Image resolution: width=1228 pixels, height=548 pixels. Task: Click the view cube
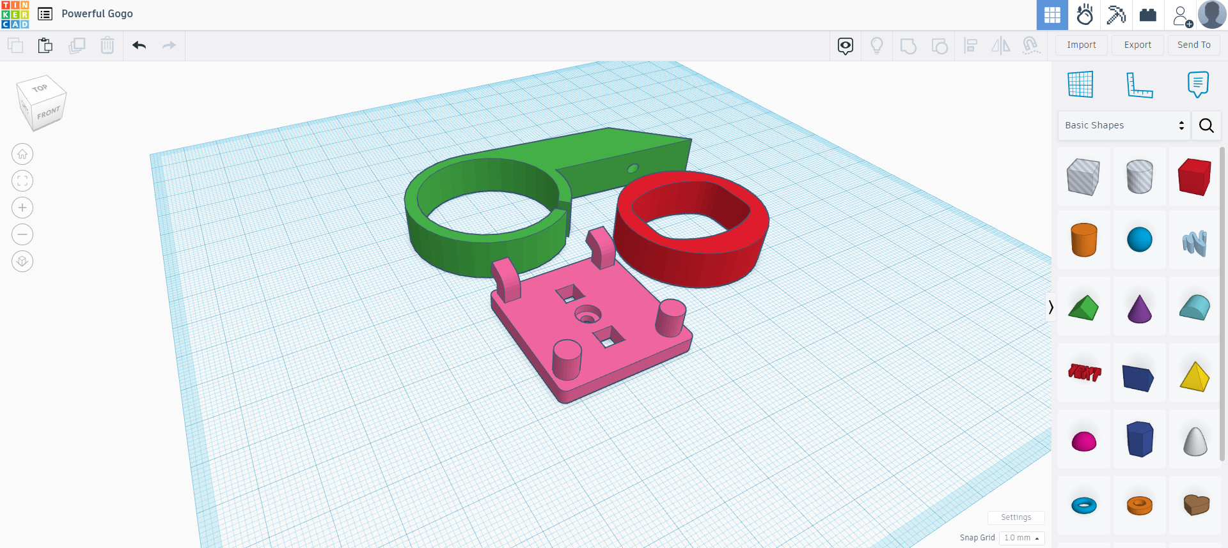pos(41,103)
